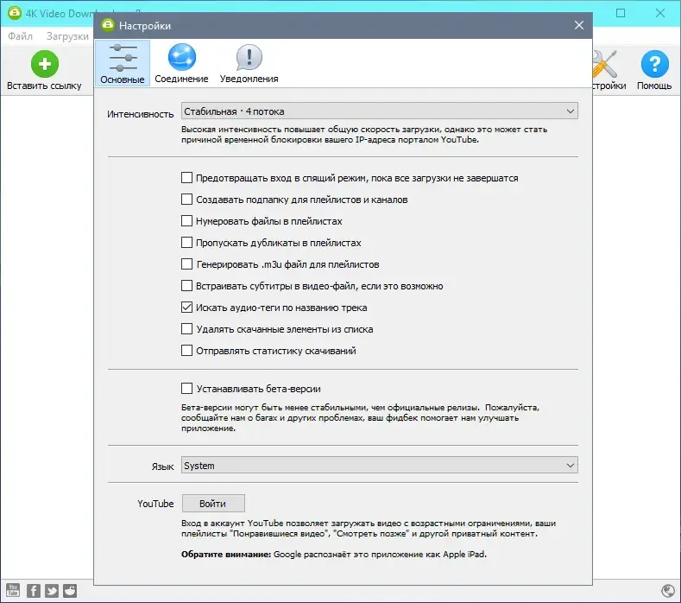This screenshot has height=603, width=681.
Task: Enable preventing sleep mode until downloads finish
Action: pos(186,178)
